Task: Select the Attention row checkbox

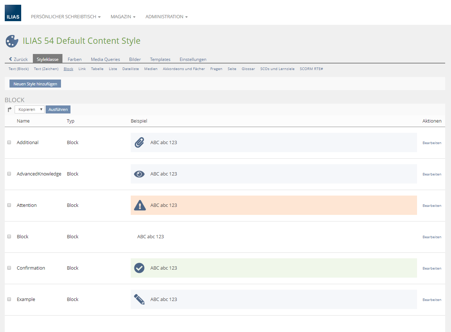Action: click(x=9, y=205)
